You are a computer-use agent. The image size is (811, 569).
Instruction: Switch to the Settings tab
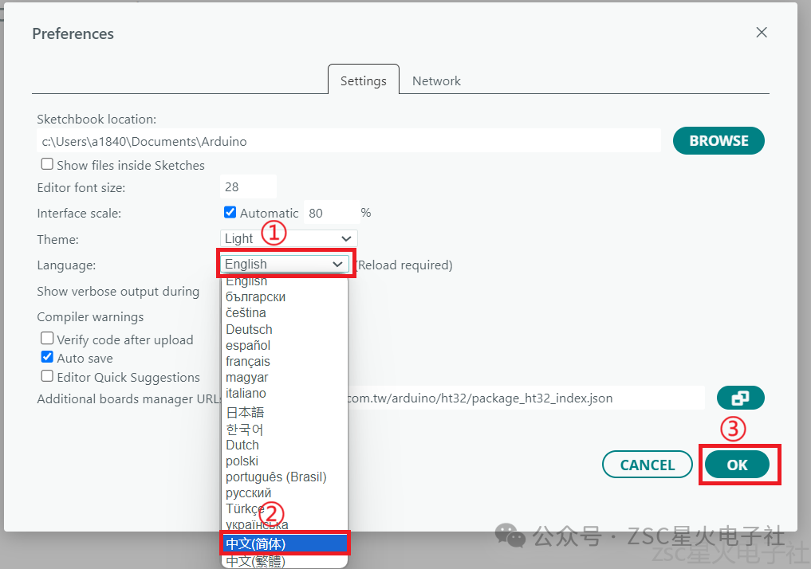[x=363, y=80]
